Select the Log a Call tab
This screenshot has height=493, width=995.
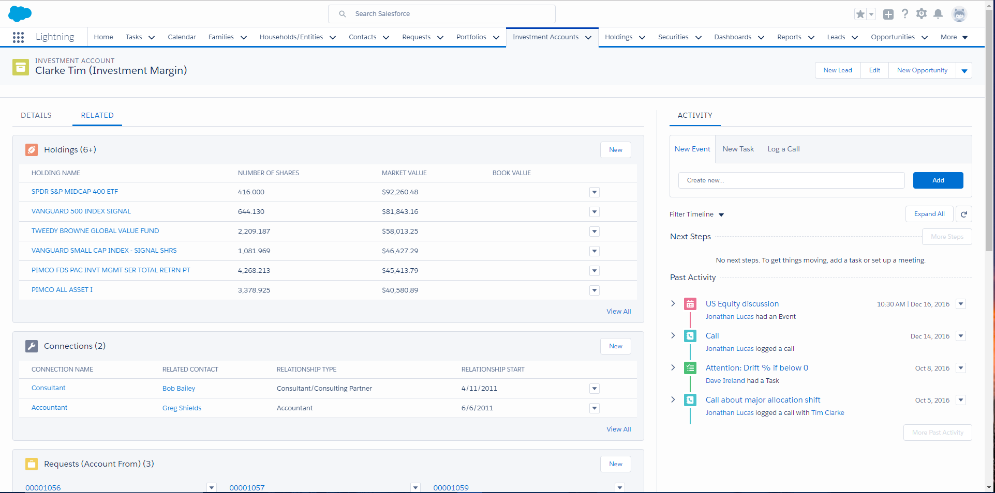pyautogui.click(x=783, y=149)
